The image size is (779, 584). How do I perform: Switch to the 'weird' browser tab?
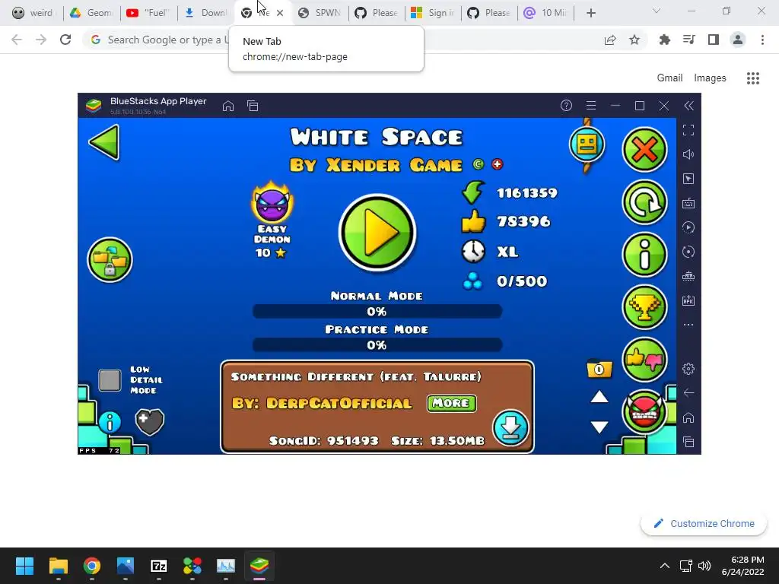[x=33, y=13]
